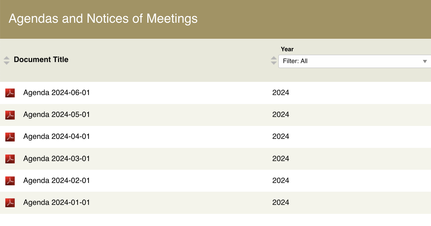Image resolution: width=431 pixels, height=226 pixels.
Task: Click the Year column header label
Action: [x=287, y=49]
